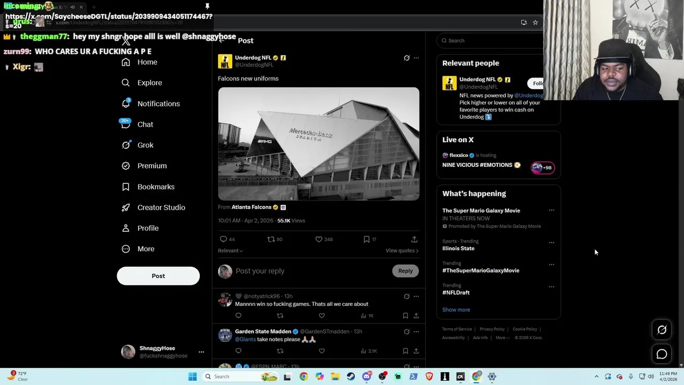The image size is (684, 385).
Task: Open Home in X sidebar
Action: coord(139,62)
